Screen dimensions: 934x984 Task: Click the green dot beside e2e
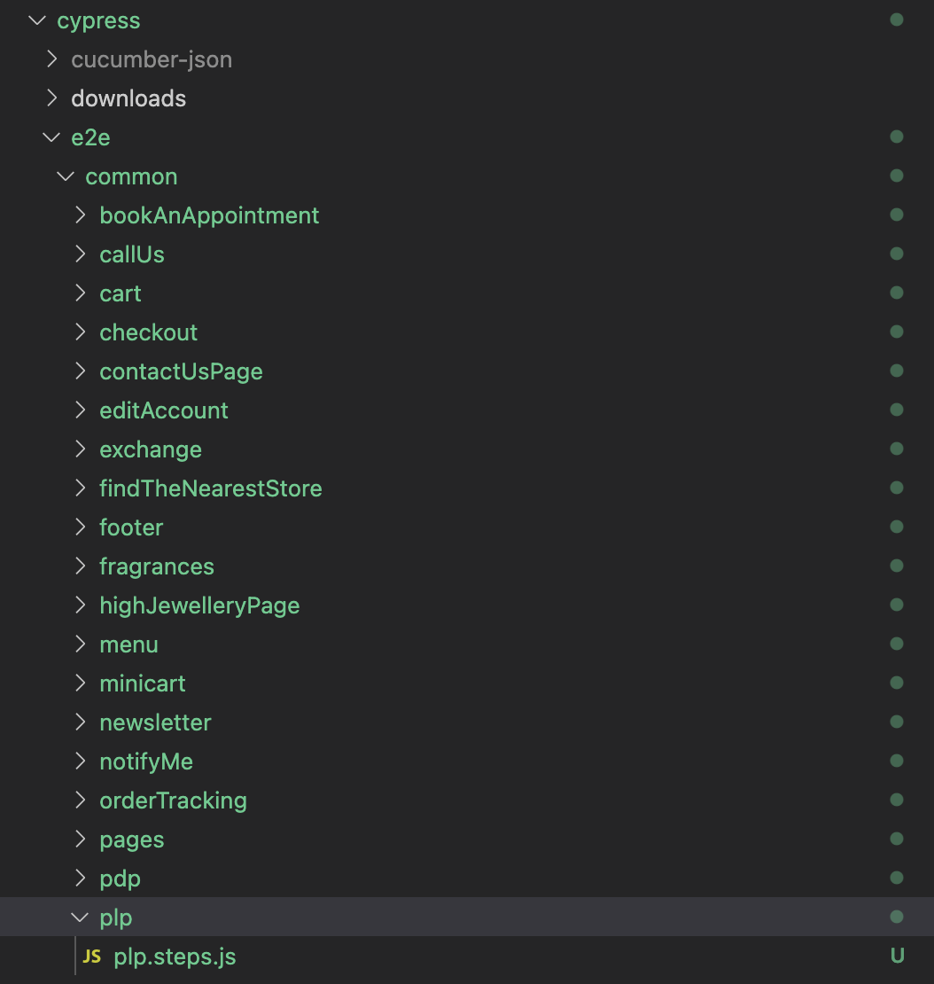pos(896,137)
